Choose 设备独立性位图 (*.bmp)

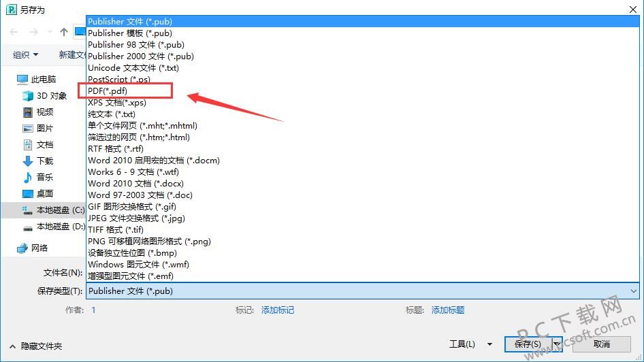[x=363, y=253]
